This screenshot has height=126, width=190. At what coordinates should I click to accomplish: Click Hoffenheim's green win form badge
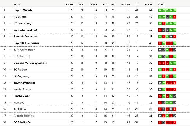click(164, 83)
